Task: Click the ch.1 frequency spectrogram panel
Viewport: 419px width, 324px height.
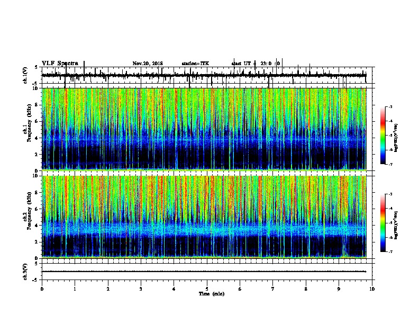Action: pyautogui.click(x=204, y=129)
